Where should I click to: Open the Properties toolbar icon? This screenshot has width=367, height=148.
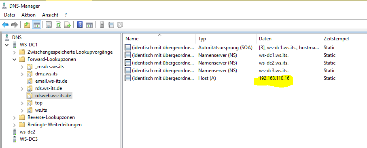(49, 25)
